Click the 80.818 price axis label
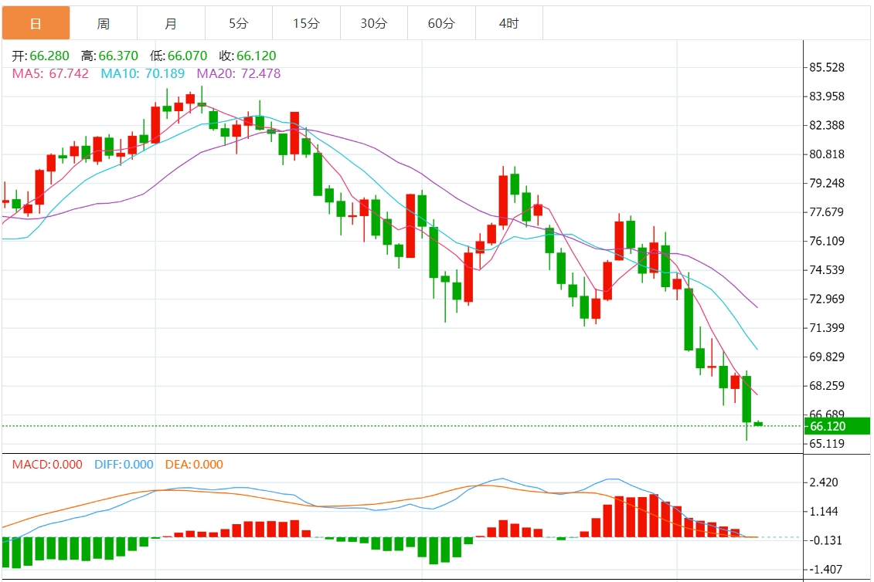The width and height of the screenshot is (874, 582). click(827, 154)
